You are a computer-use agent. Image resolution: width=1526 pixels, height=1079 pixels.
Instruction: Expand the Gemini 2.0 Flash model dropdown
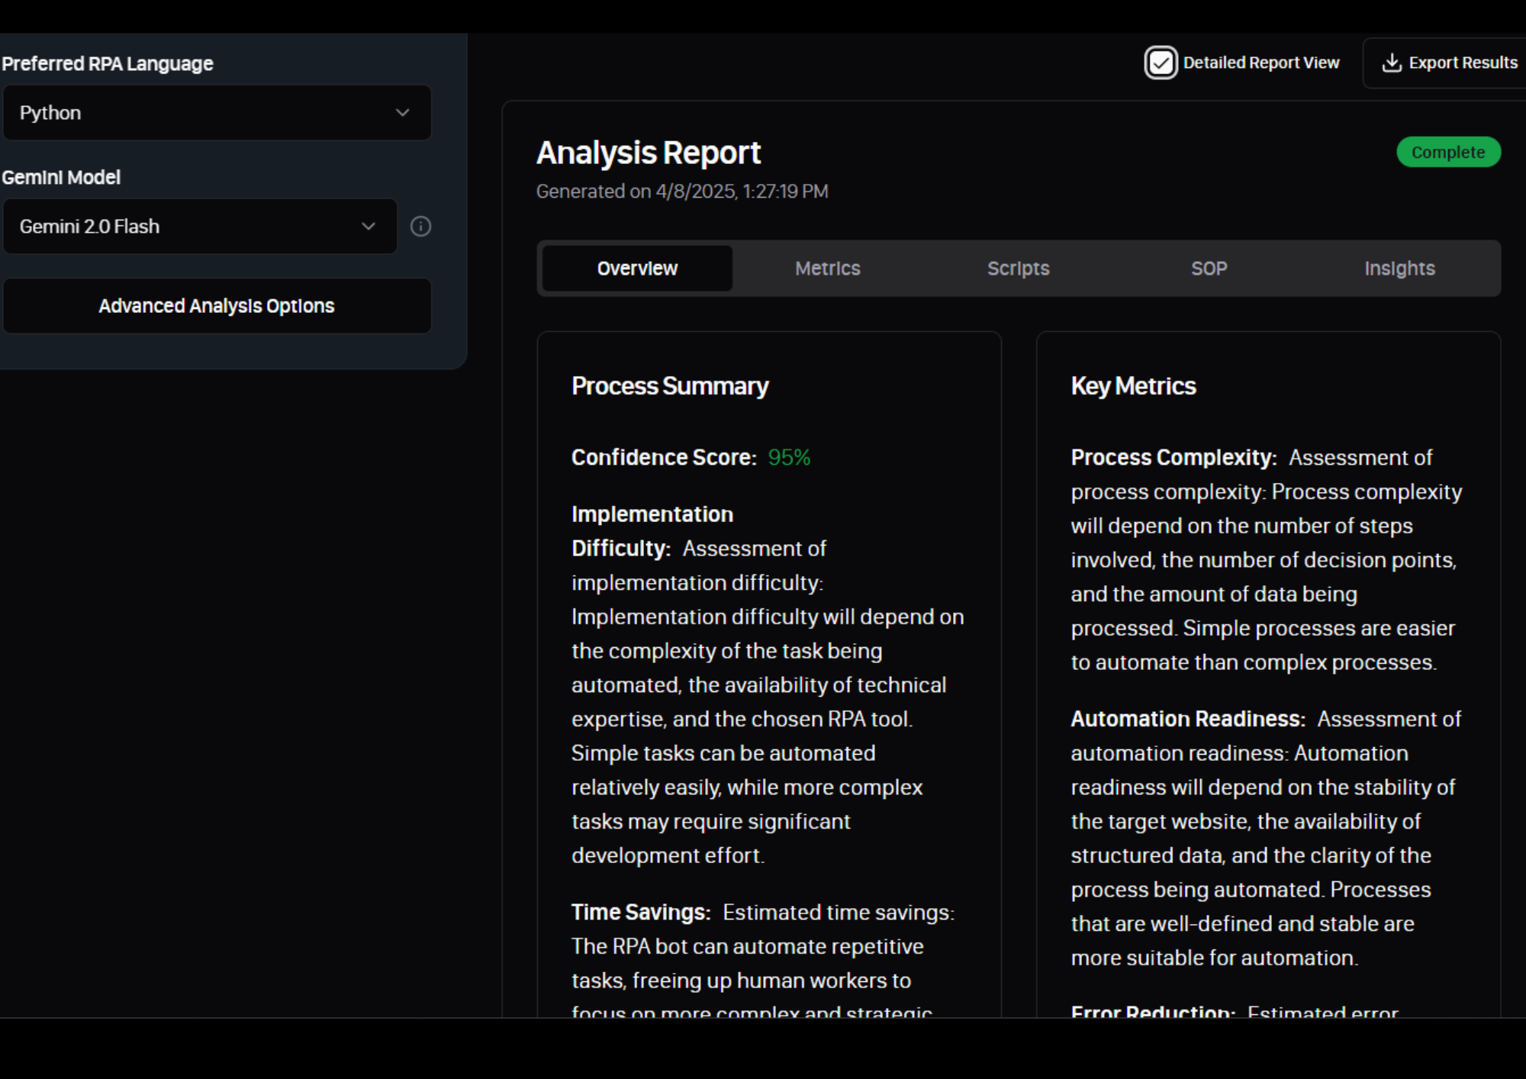click(x=199, y=227)
